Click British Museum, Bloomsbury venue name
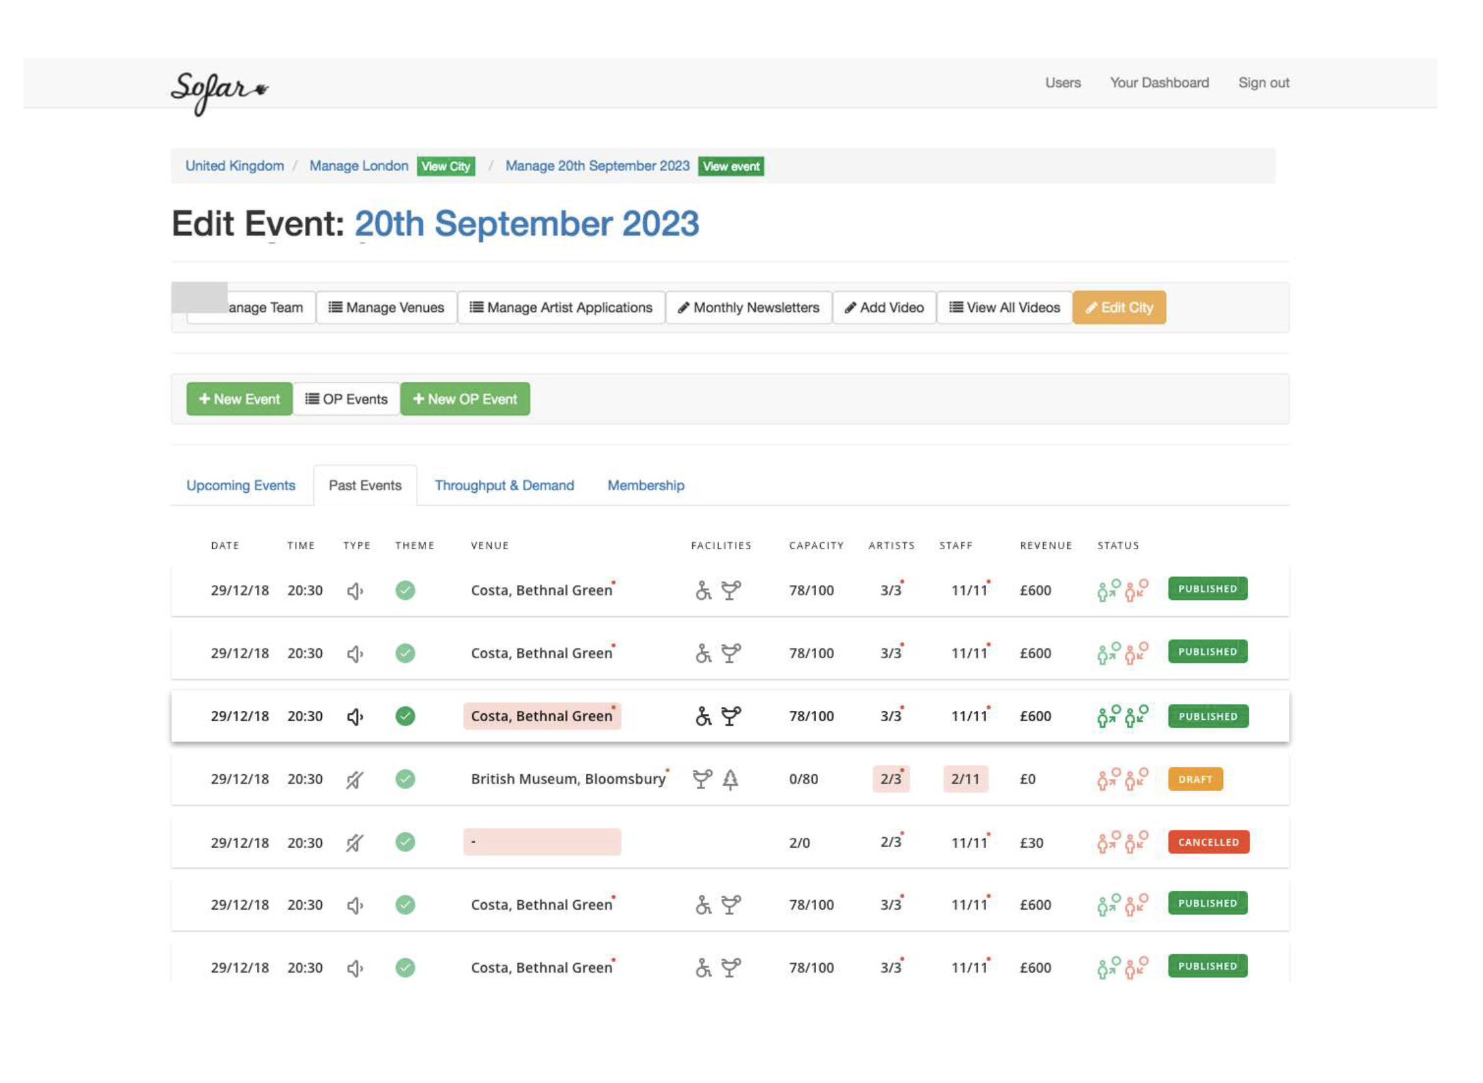Screen dimensions: 1483x1083 (568, 779)
